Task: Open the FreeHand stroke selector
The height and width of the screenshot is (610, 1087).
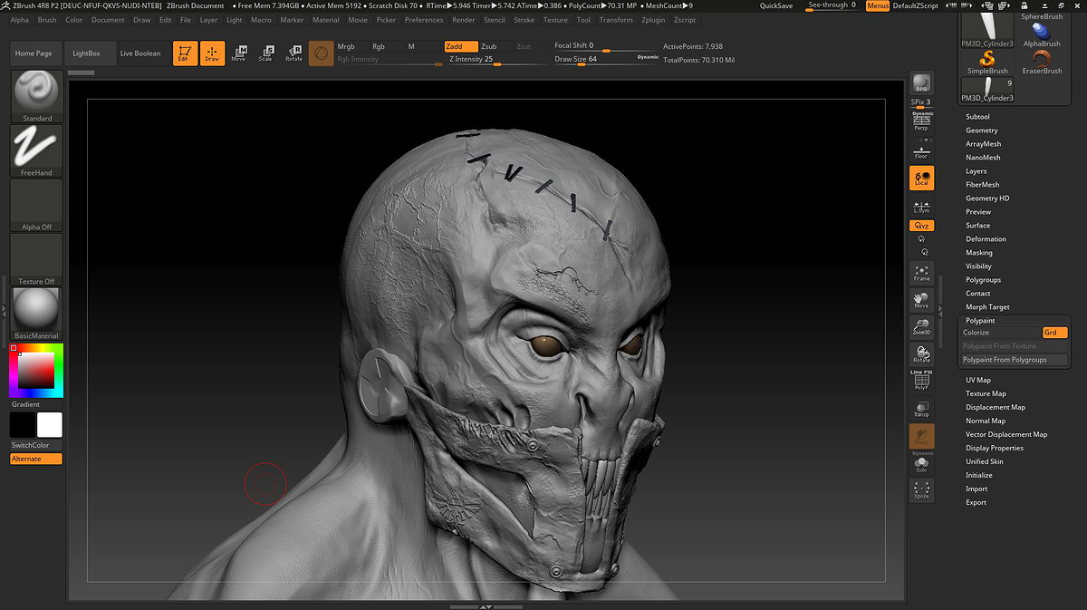Action: 37,150
